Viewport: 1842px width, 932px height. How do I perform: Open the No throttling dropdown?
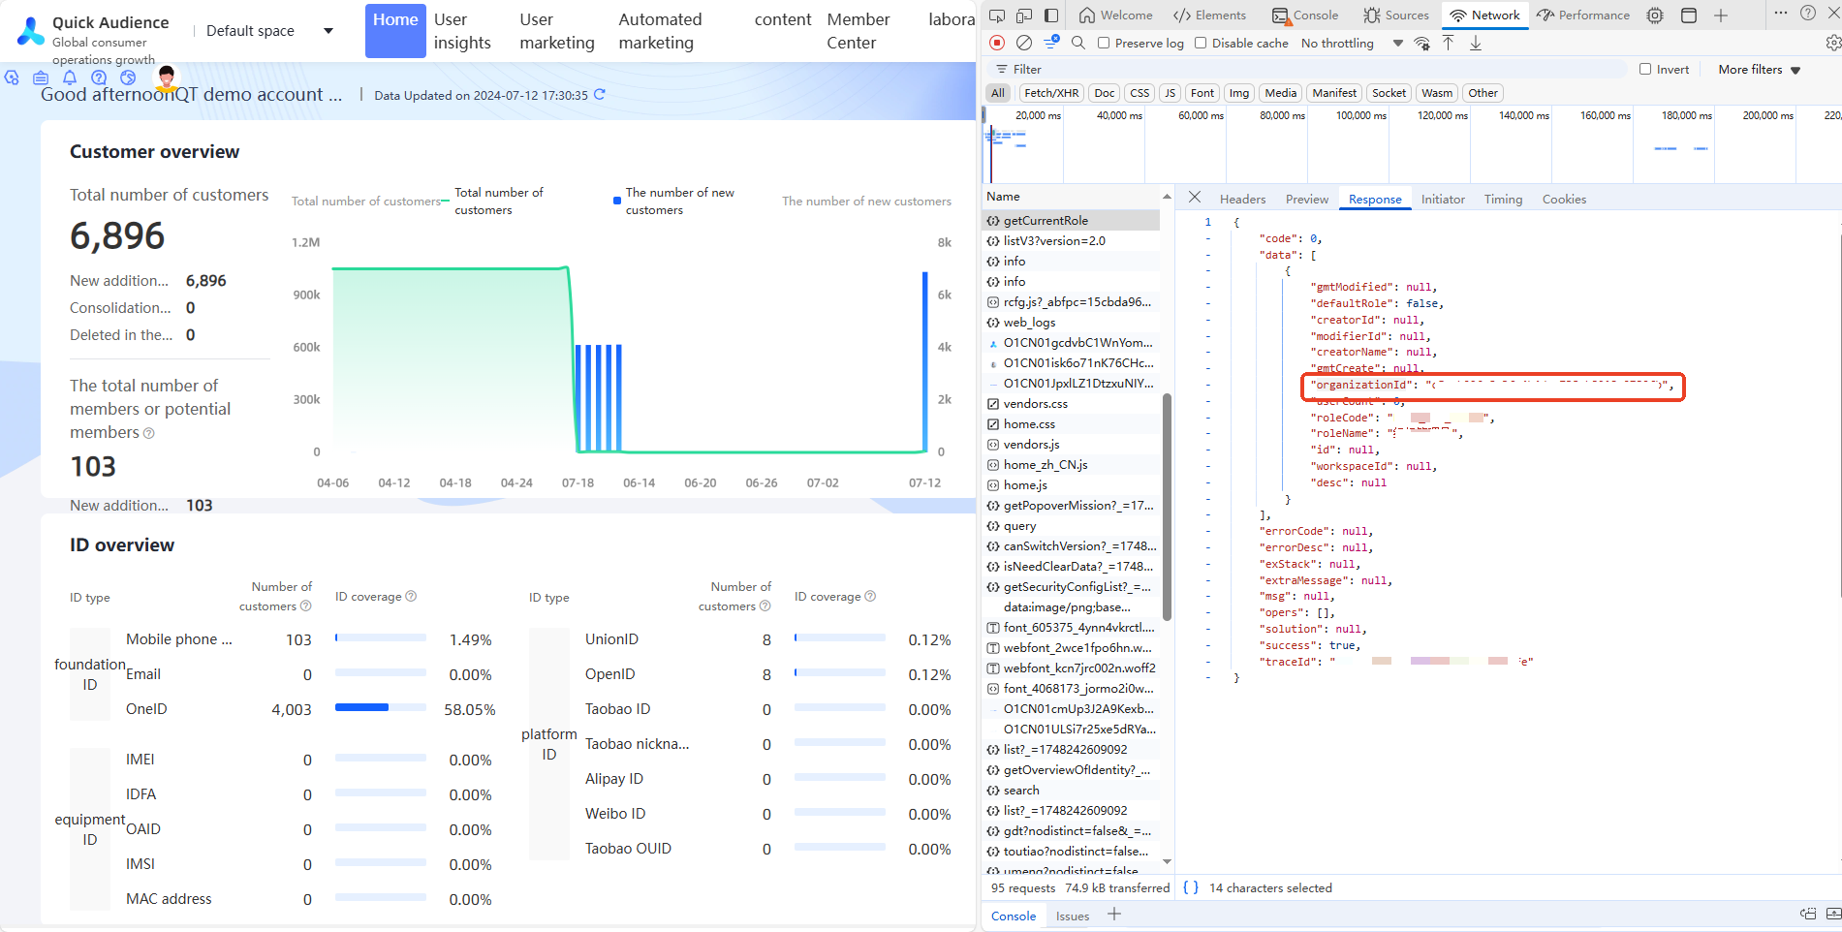coord(1352,43)
